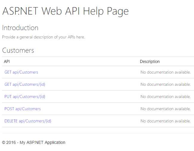This screenshot has height=151, width=194.
Task: Open the GET api/Customers link
Action: click(21, 72)
